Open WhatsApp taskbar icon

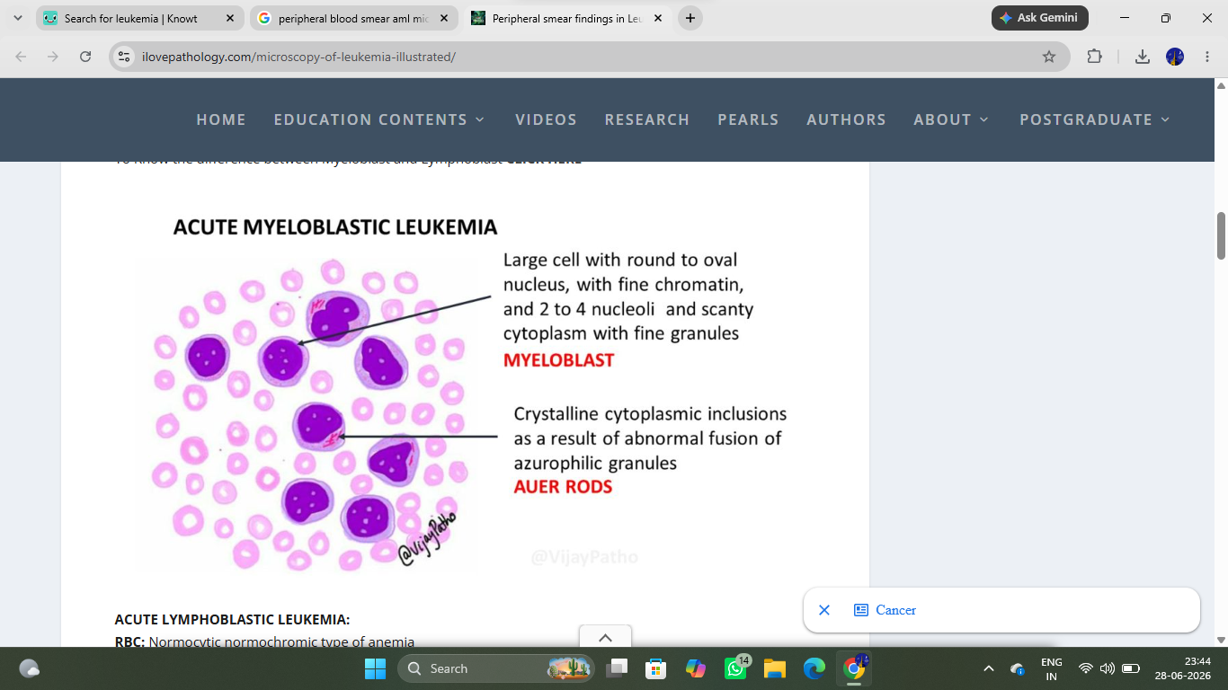click(735, 668)
